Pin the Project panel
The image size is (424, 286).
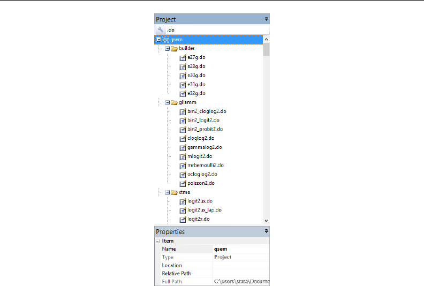266,19
